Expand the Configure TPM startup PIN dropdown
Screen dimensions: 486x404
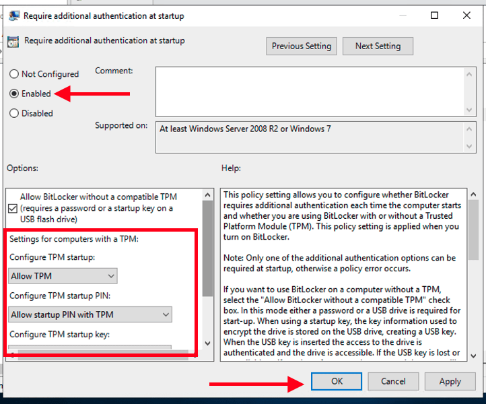pos(91,314)
